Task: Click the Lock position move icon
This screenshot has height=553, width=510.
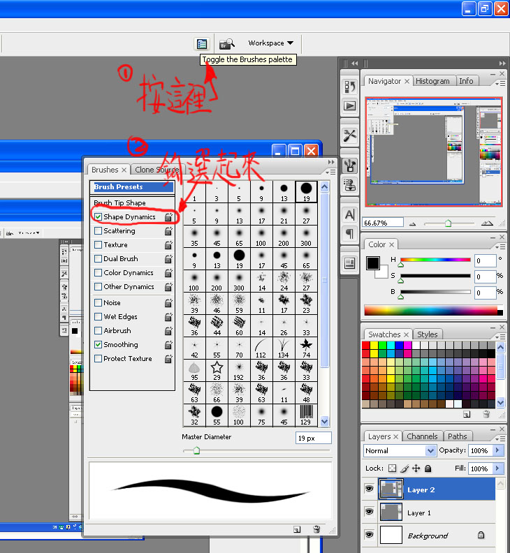Action: (416, 469)
